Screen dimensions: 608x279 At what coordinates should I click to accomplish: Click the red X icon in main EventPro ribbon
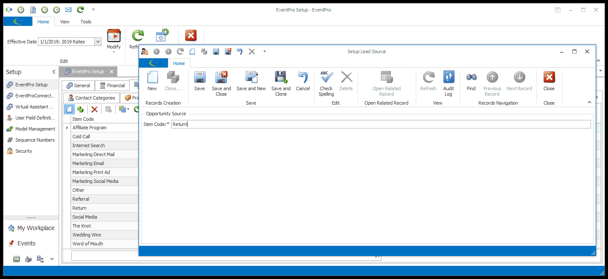pos(191,36)
